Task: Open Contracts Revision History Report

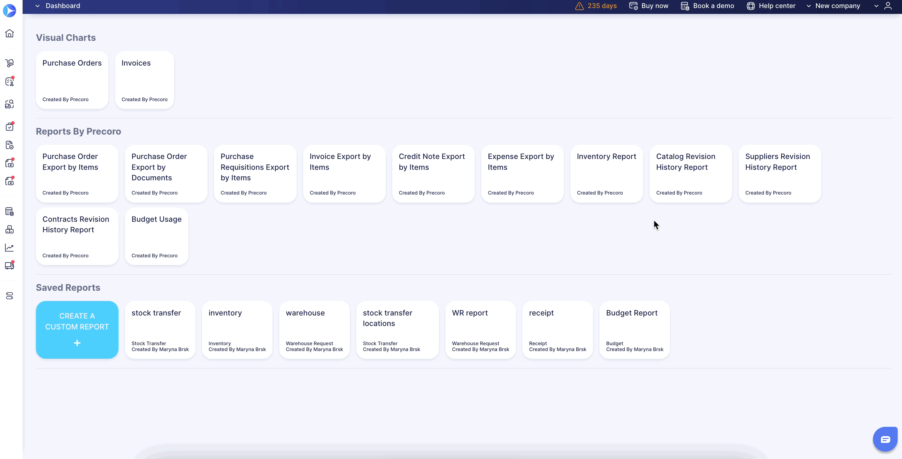Action: (77, 236)
